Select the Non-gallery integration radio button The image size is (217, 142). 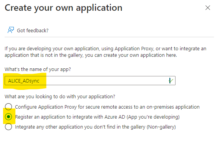click(x=8, y=127)
